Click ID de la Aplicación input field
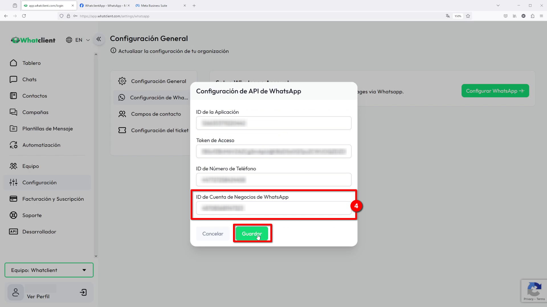The width and height of the screenshot is (547, 307). click(273, 123)
